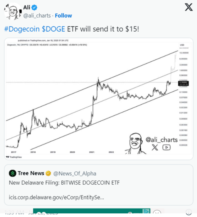197x217 pixels.
Task: Follow the @ali_charts account
Action: pos(63,16)
